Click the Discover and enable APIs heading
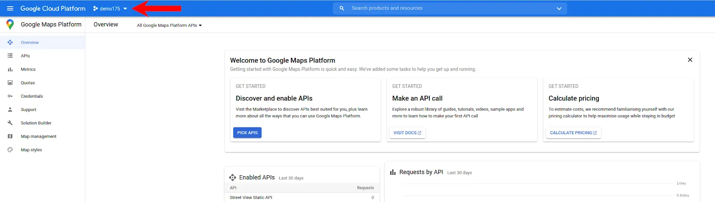715x202 pixels. click(274, 98)
